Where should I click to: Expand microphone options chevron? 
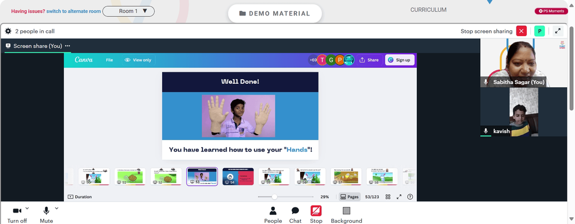(56, 208)
